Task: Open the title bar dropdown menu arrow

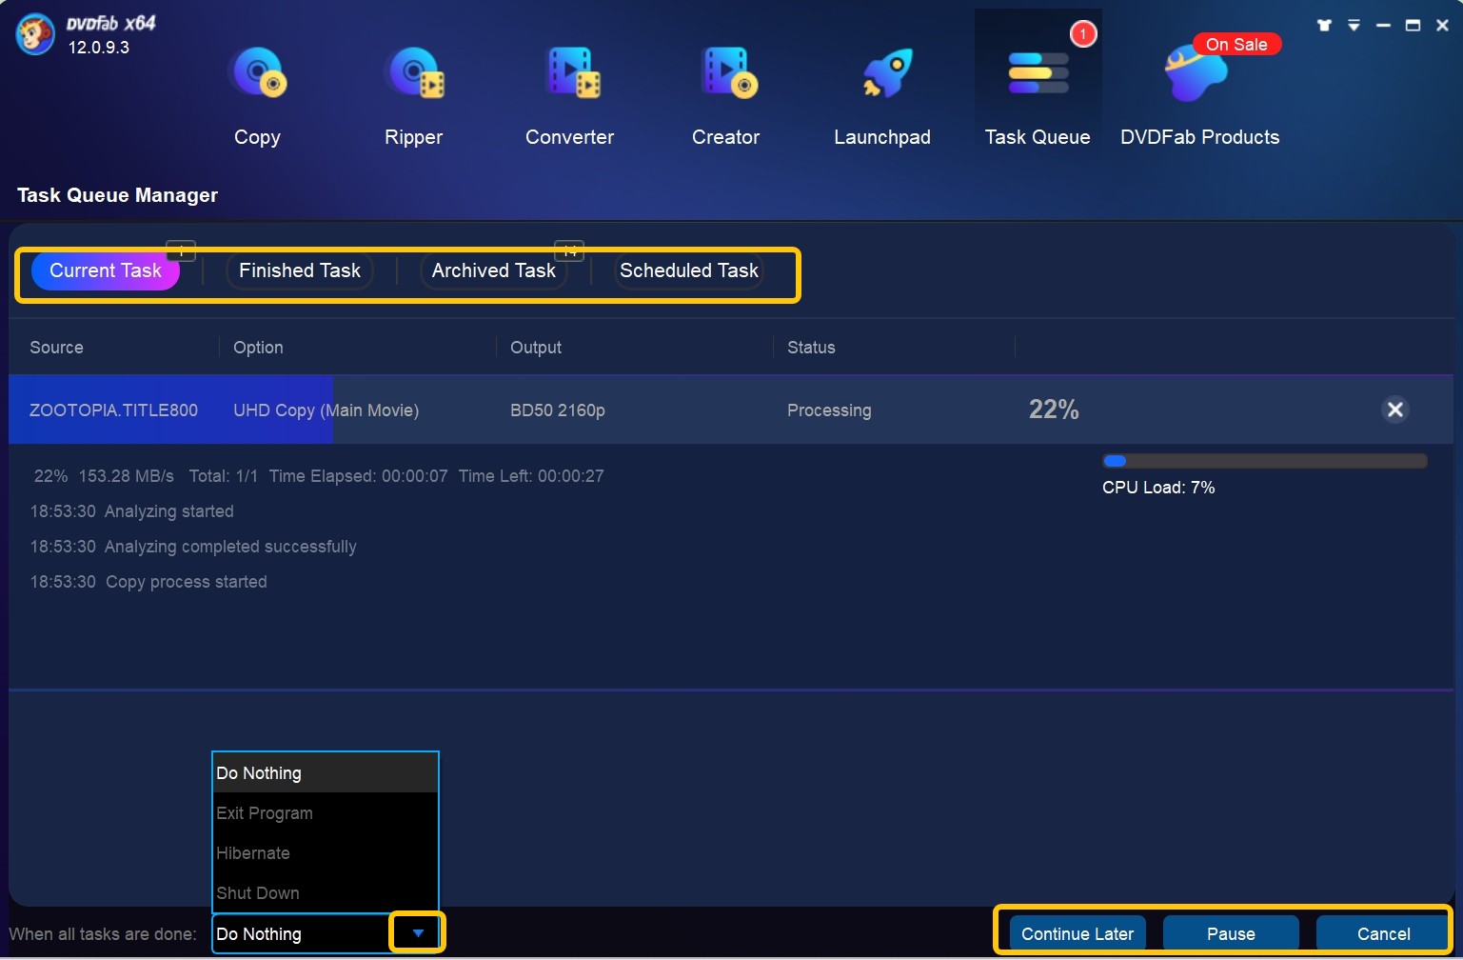Action: click(1354, 26)
